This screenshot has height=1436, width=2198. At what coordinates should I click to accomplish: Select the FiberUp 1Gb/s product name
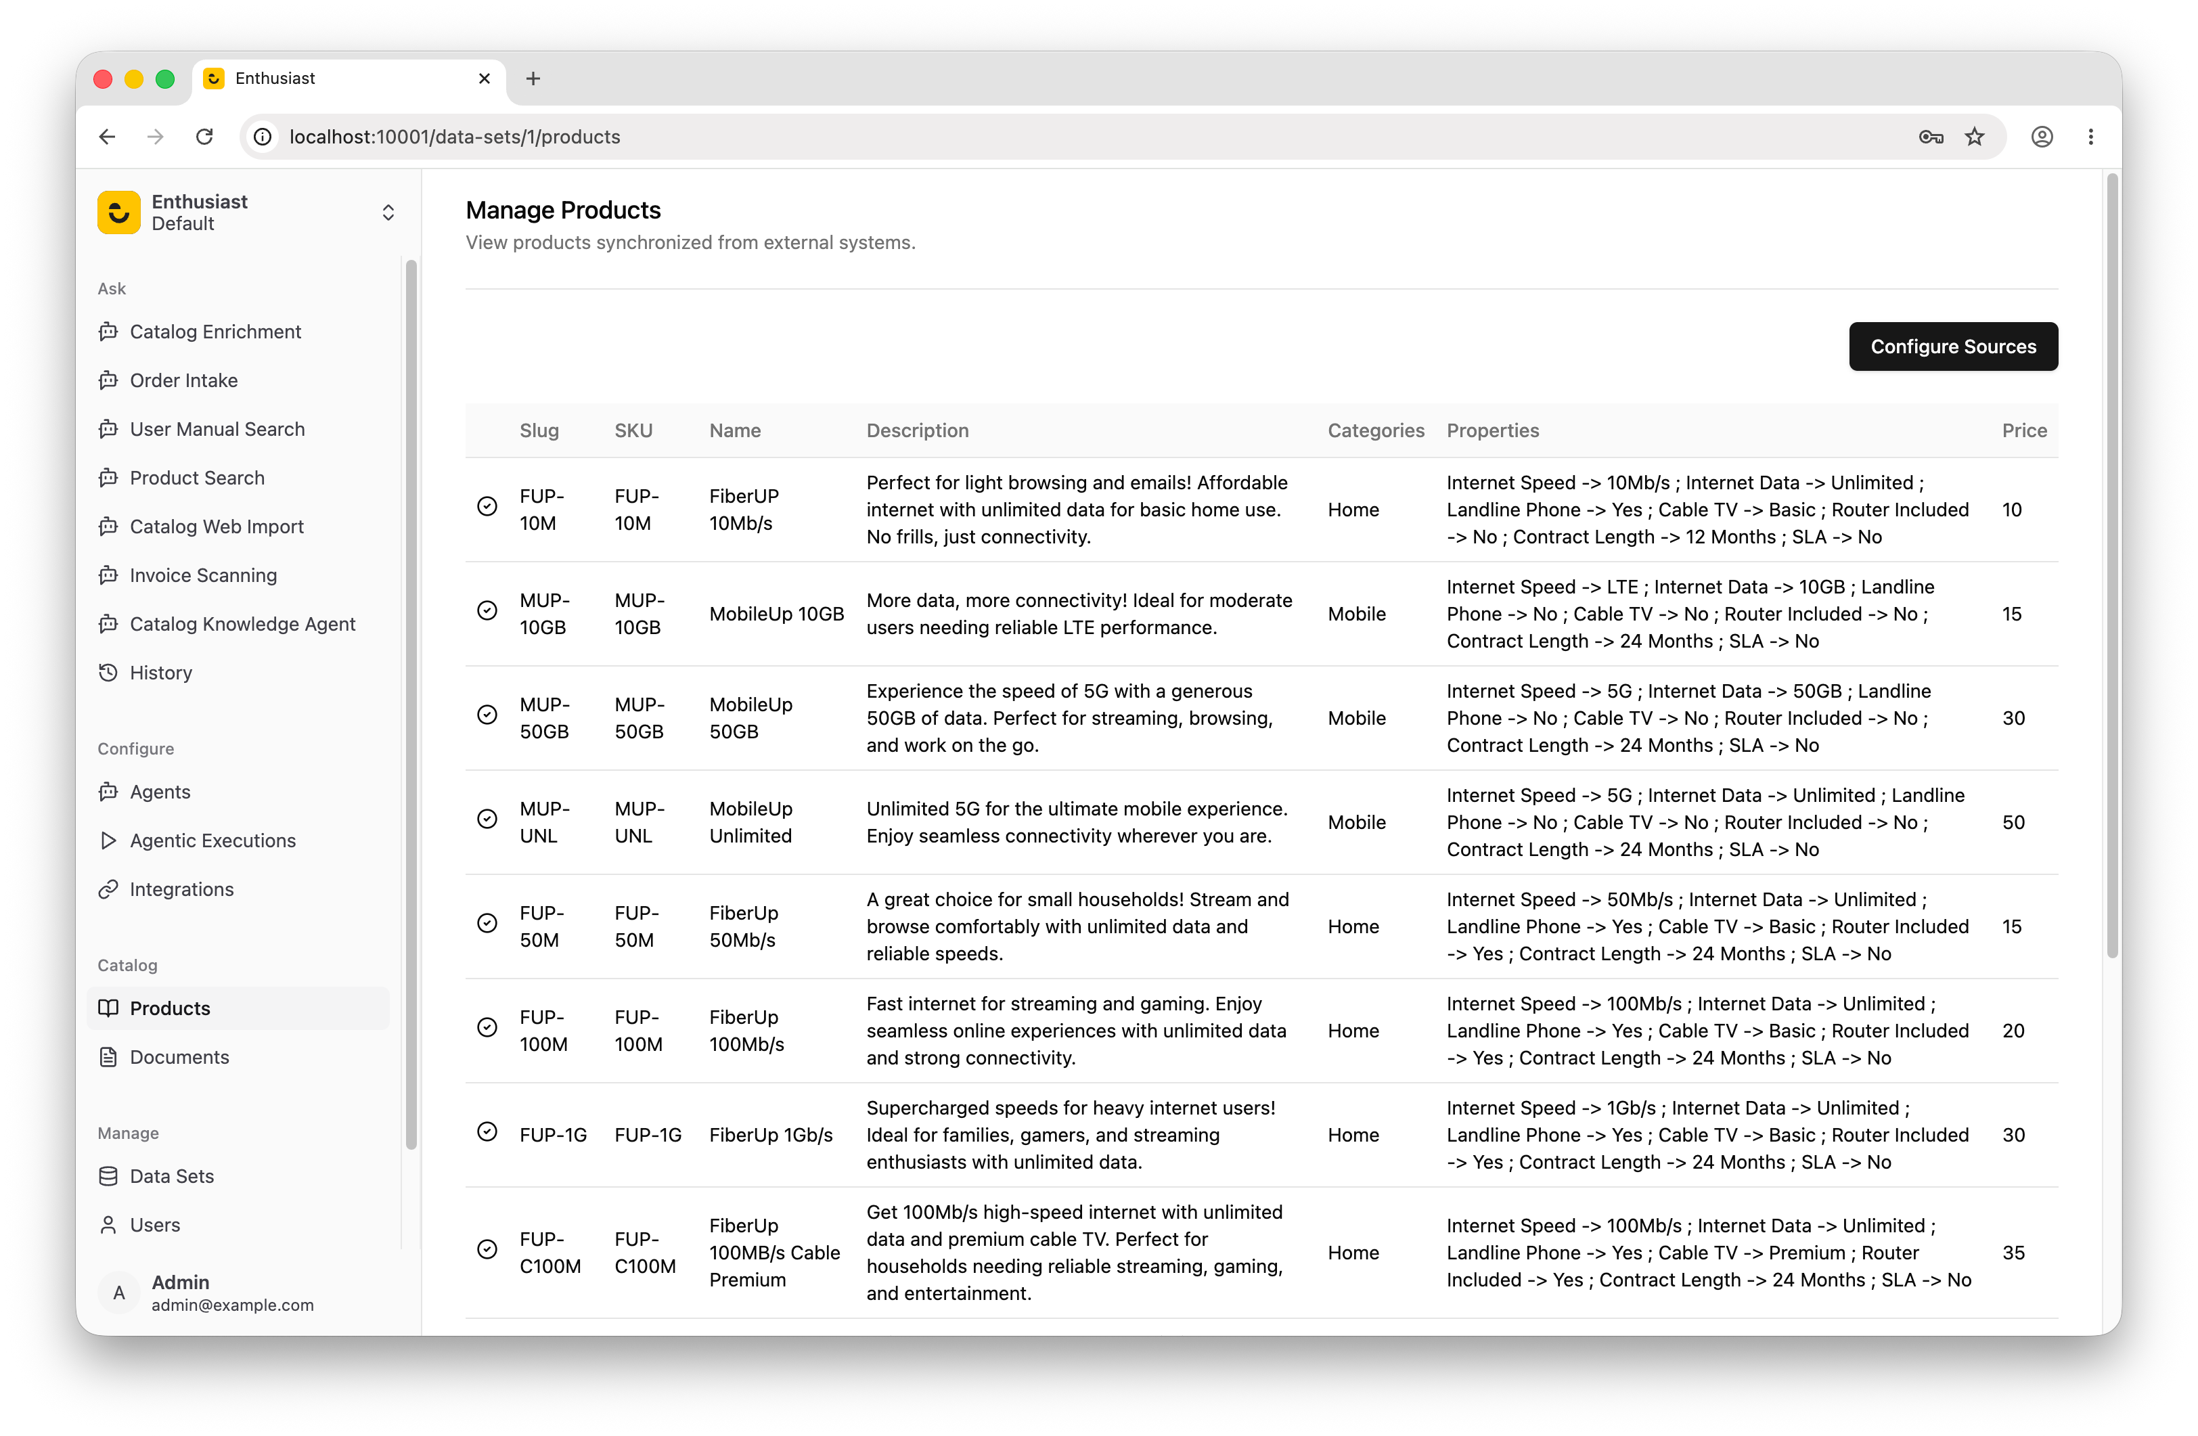[771, 1135]
